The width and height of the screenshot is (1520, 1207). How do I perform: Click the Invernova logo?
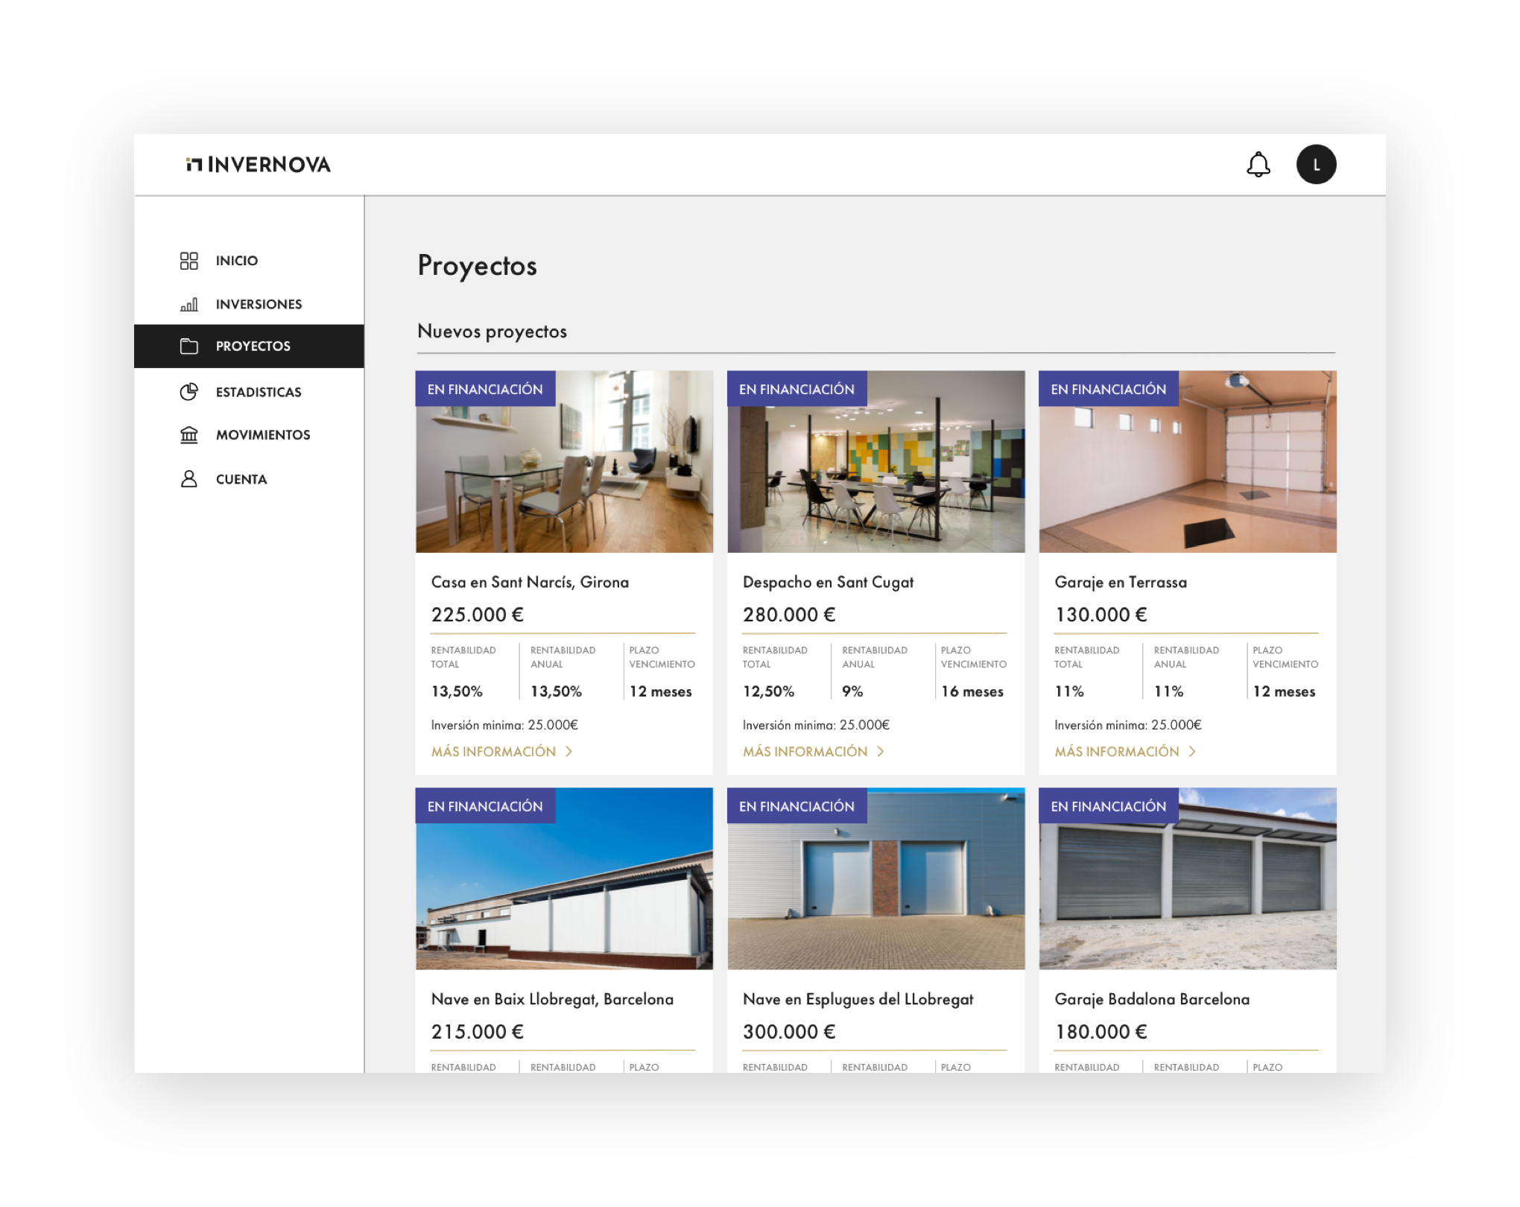pos(259,165)
